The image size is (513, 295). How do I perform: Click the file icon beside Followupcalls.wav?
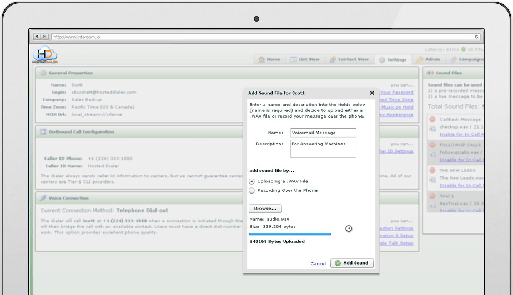pos(432,155)
